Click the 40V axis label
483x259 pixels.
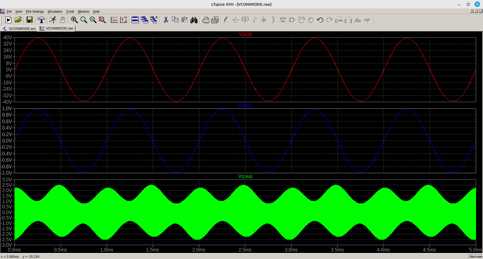(x=8, y=37)
